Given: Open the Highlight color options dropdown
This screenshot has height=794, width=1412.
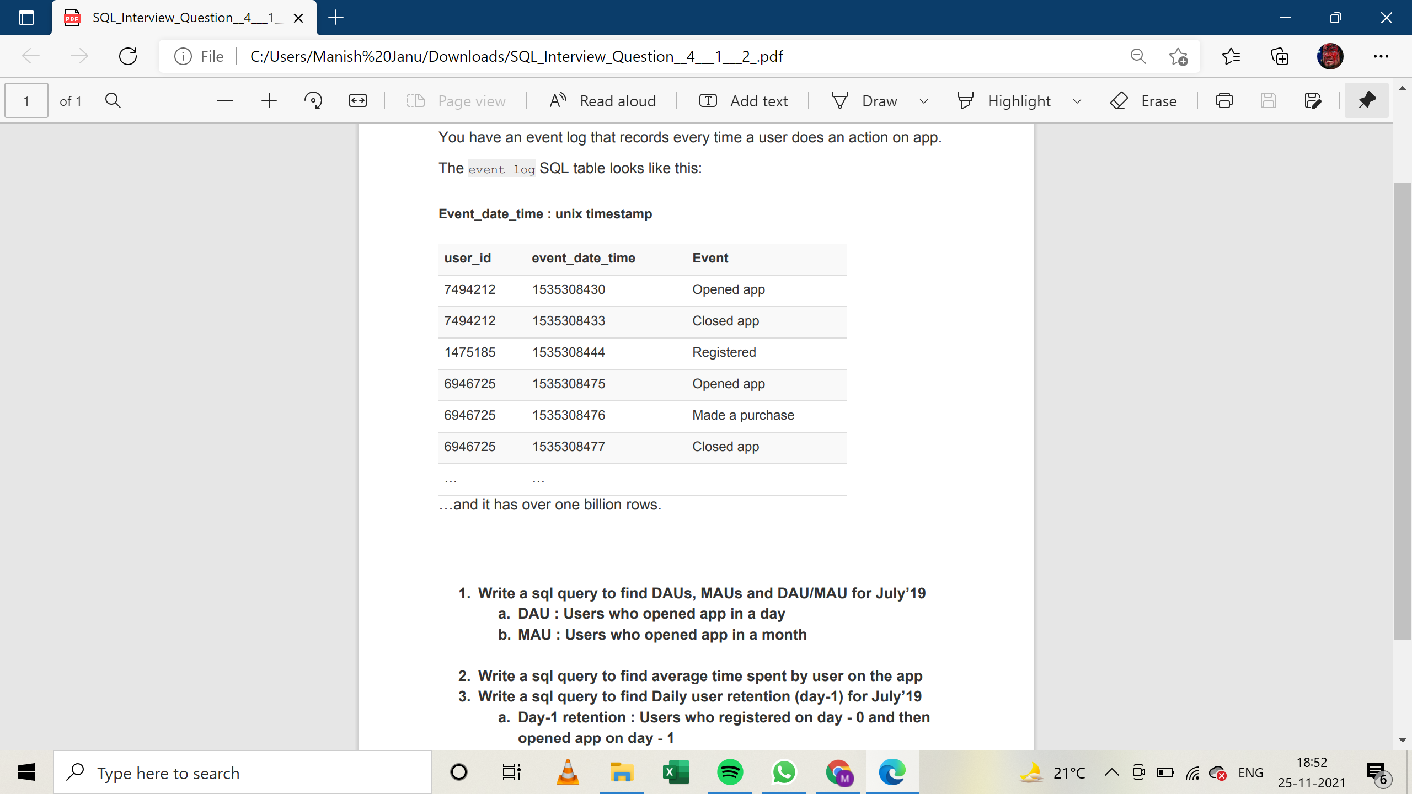Looking at the screenshot, I should tap(1078, 100).
